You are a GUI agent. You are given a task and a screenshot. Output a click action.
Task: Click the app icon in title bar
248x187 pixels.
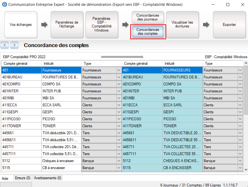(x=5, y=4)
